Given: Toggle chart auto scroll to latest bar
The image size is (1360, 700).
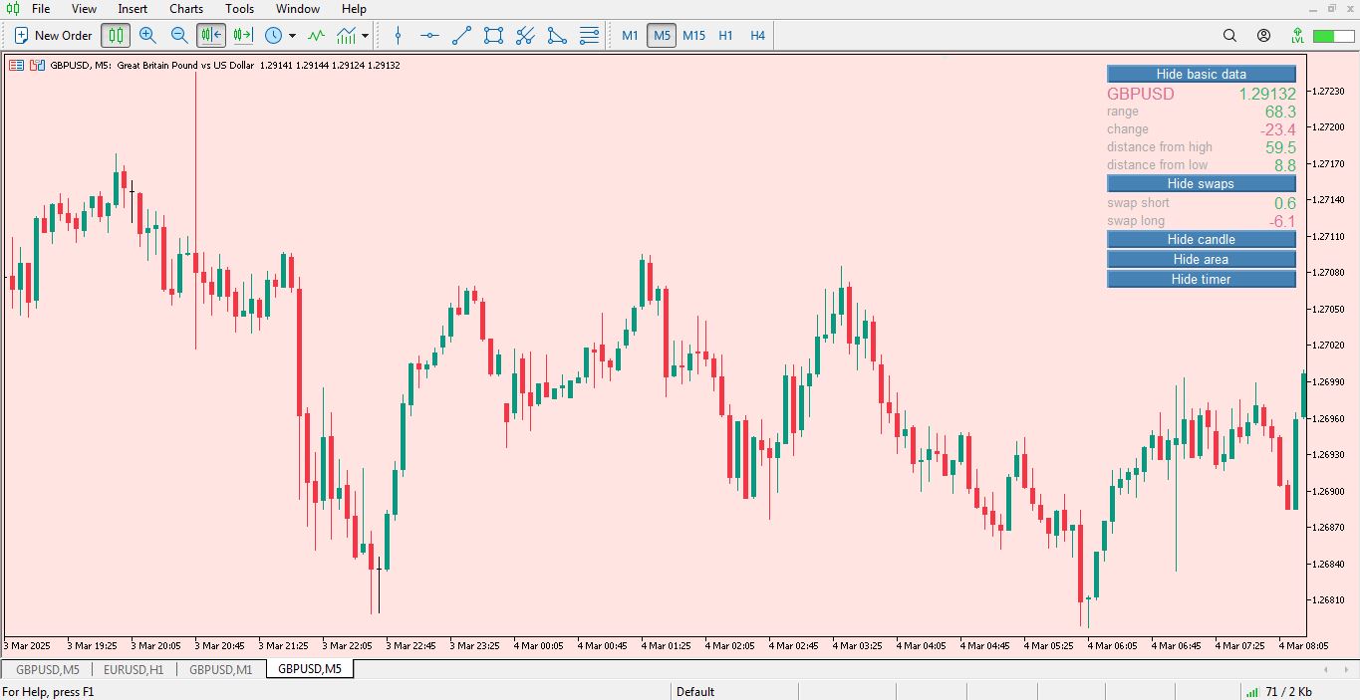Looking at the screenshot, I should (x=211, y=36).
